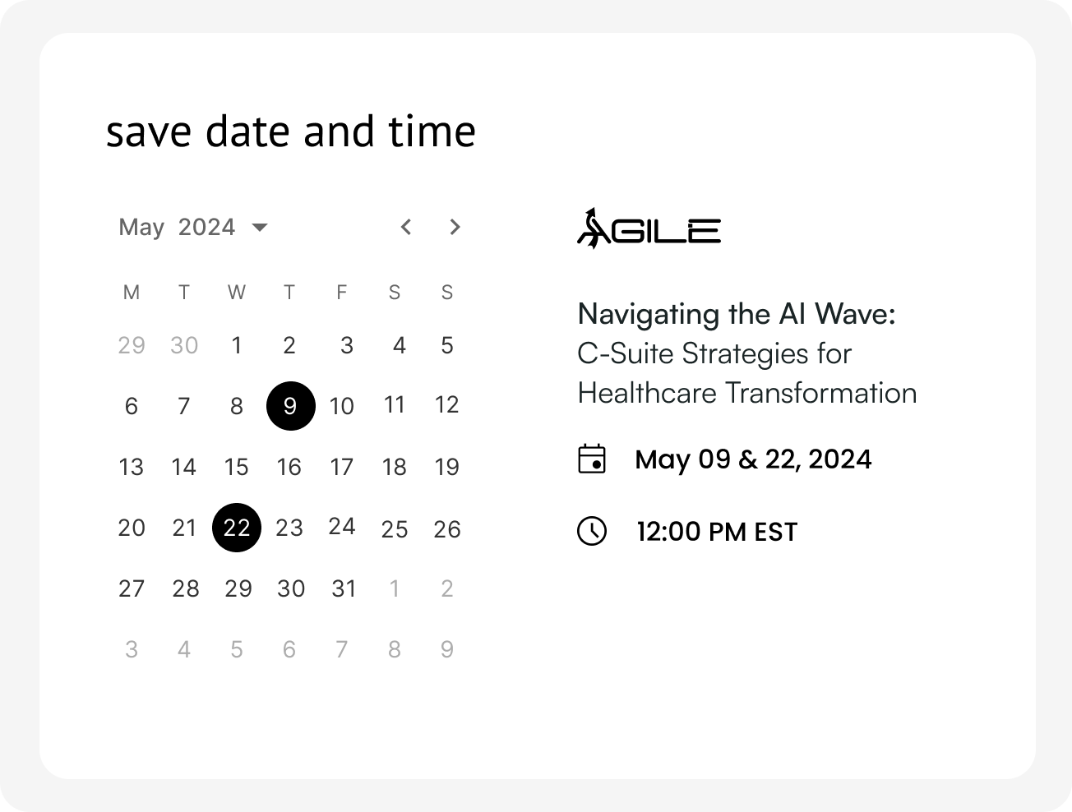The image size is (1072, 812).
Task: Click the May 09 & 22, 2024 date text
Action: point(753,459)
